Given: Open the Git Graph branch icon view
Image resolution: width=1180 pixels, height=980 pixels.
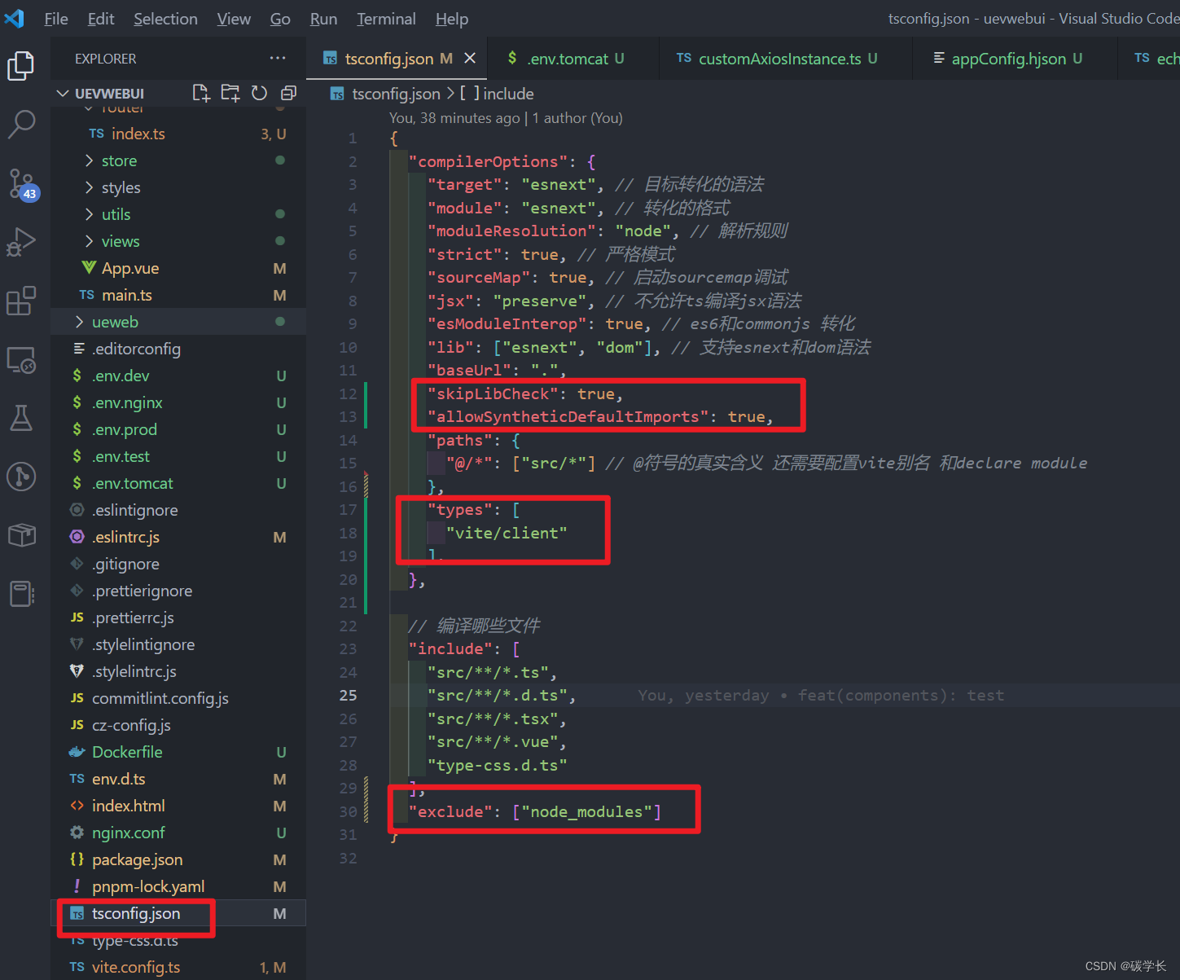Looking at the screenshot, I should pyautogui.click(x=21, y=477).
